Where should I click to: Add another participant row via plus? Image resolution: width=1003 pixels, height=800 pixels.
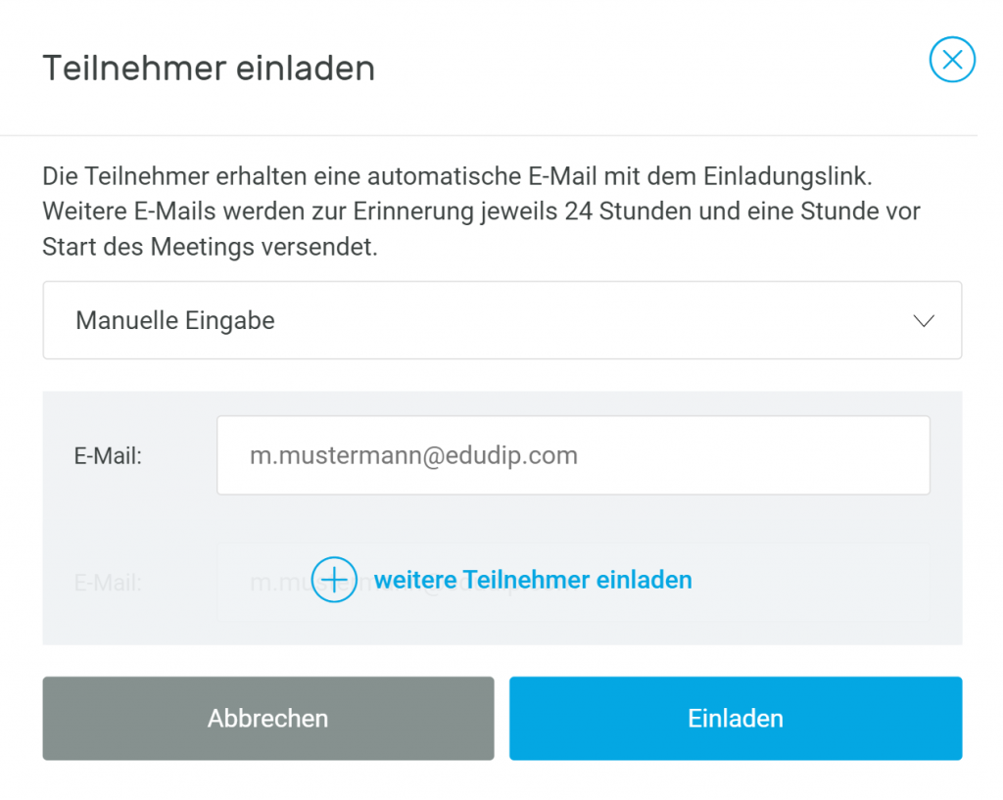point(334,580)
